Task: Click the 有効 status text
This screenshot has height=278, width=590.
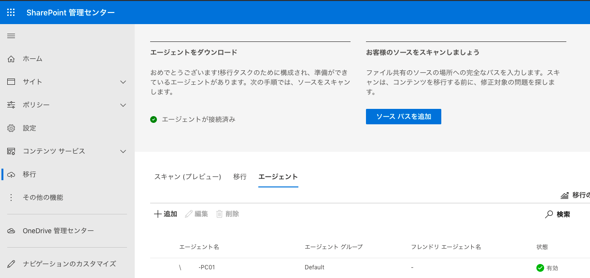Action: (x=552, y=268)
